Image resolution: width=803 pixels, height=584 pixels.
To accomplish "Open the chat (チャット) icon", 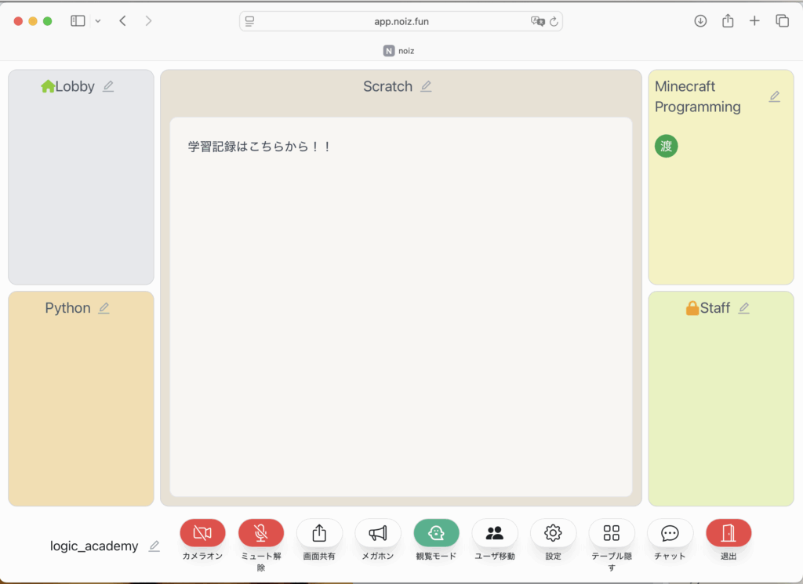I will click(670, 533).
